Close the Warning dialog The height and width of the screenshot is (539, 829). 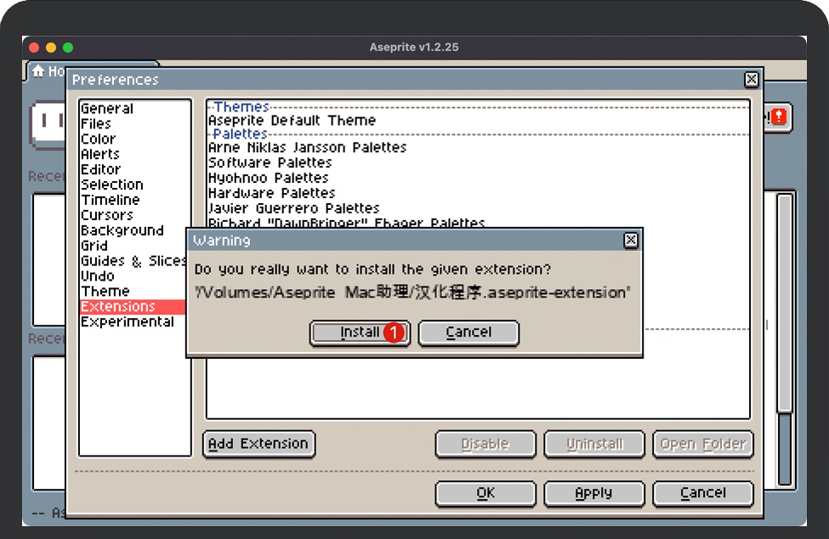630,241
